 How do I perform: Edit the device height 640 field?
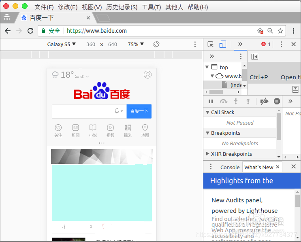click(x=113, y=44)
